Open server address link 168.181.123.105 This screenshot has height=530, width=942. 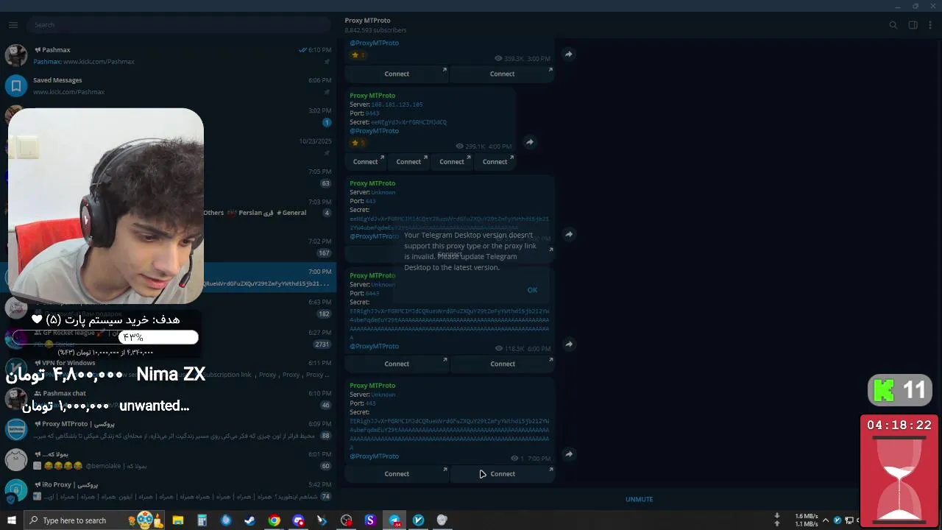(x=397, y=105)
